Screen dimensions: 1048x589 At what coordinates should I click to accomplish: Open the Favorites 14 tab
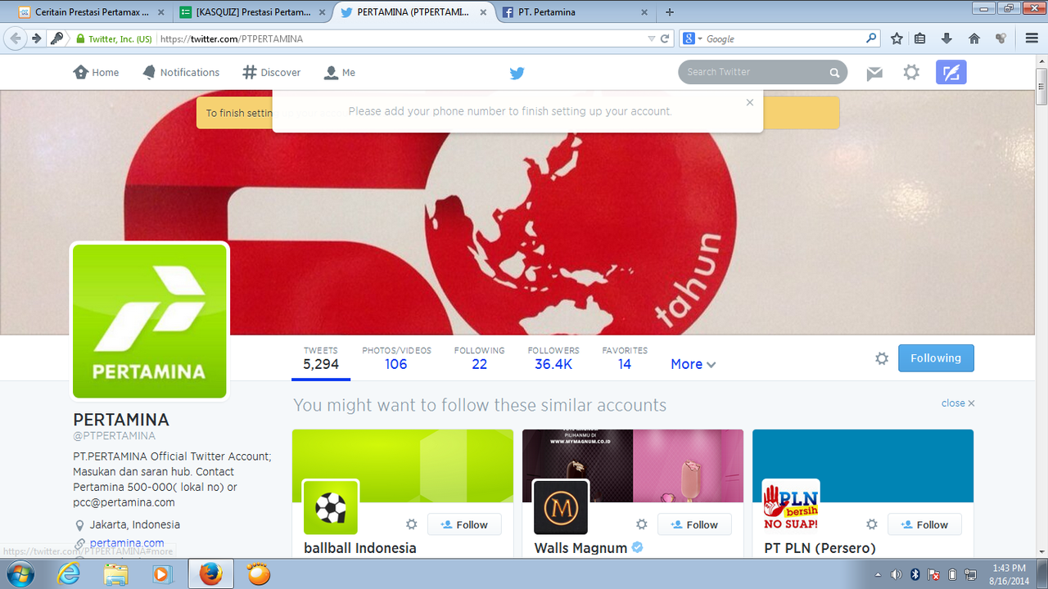[625, 358]
